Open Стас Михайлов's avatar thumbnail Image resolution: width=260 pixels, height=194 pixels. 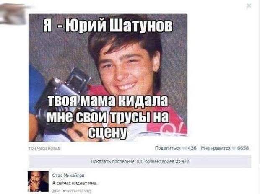click(38, 181)
